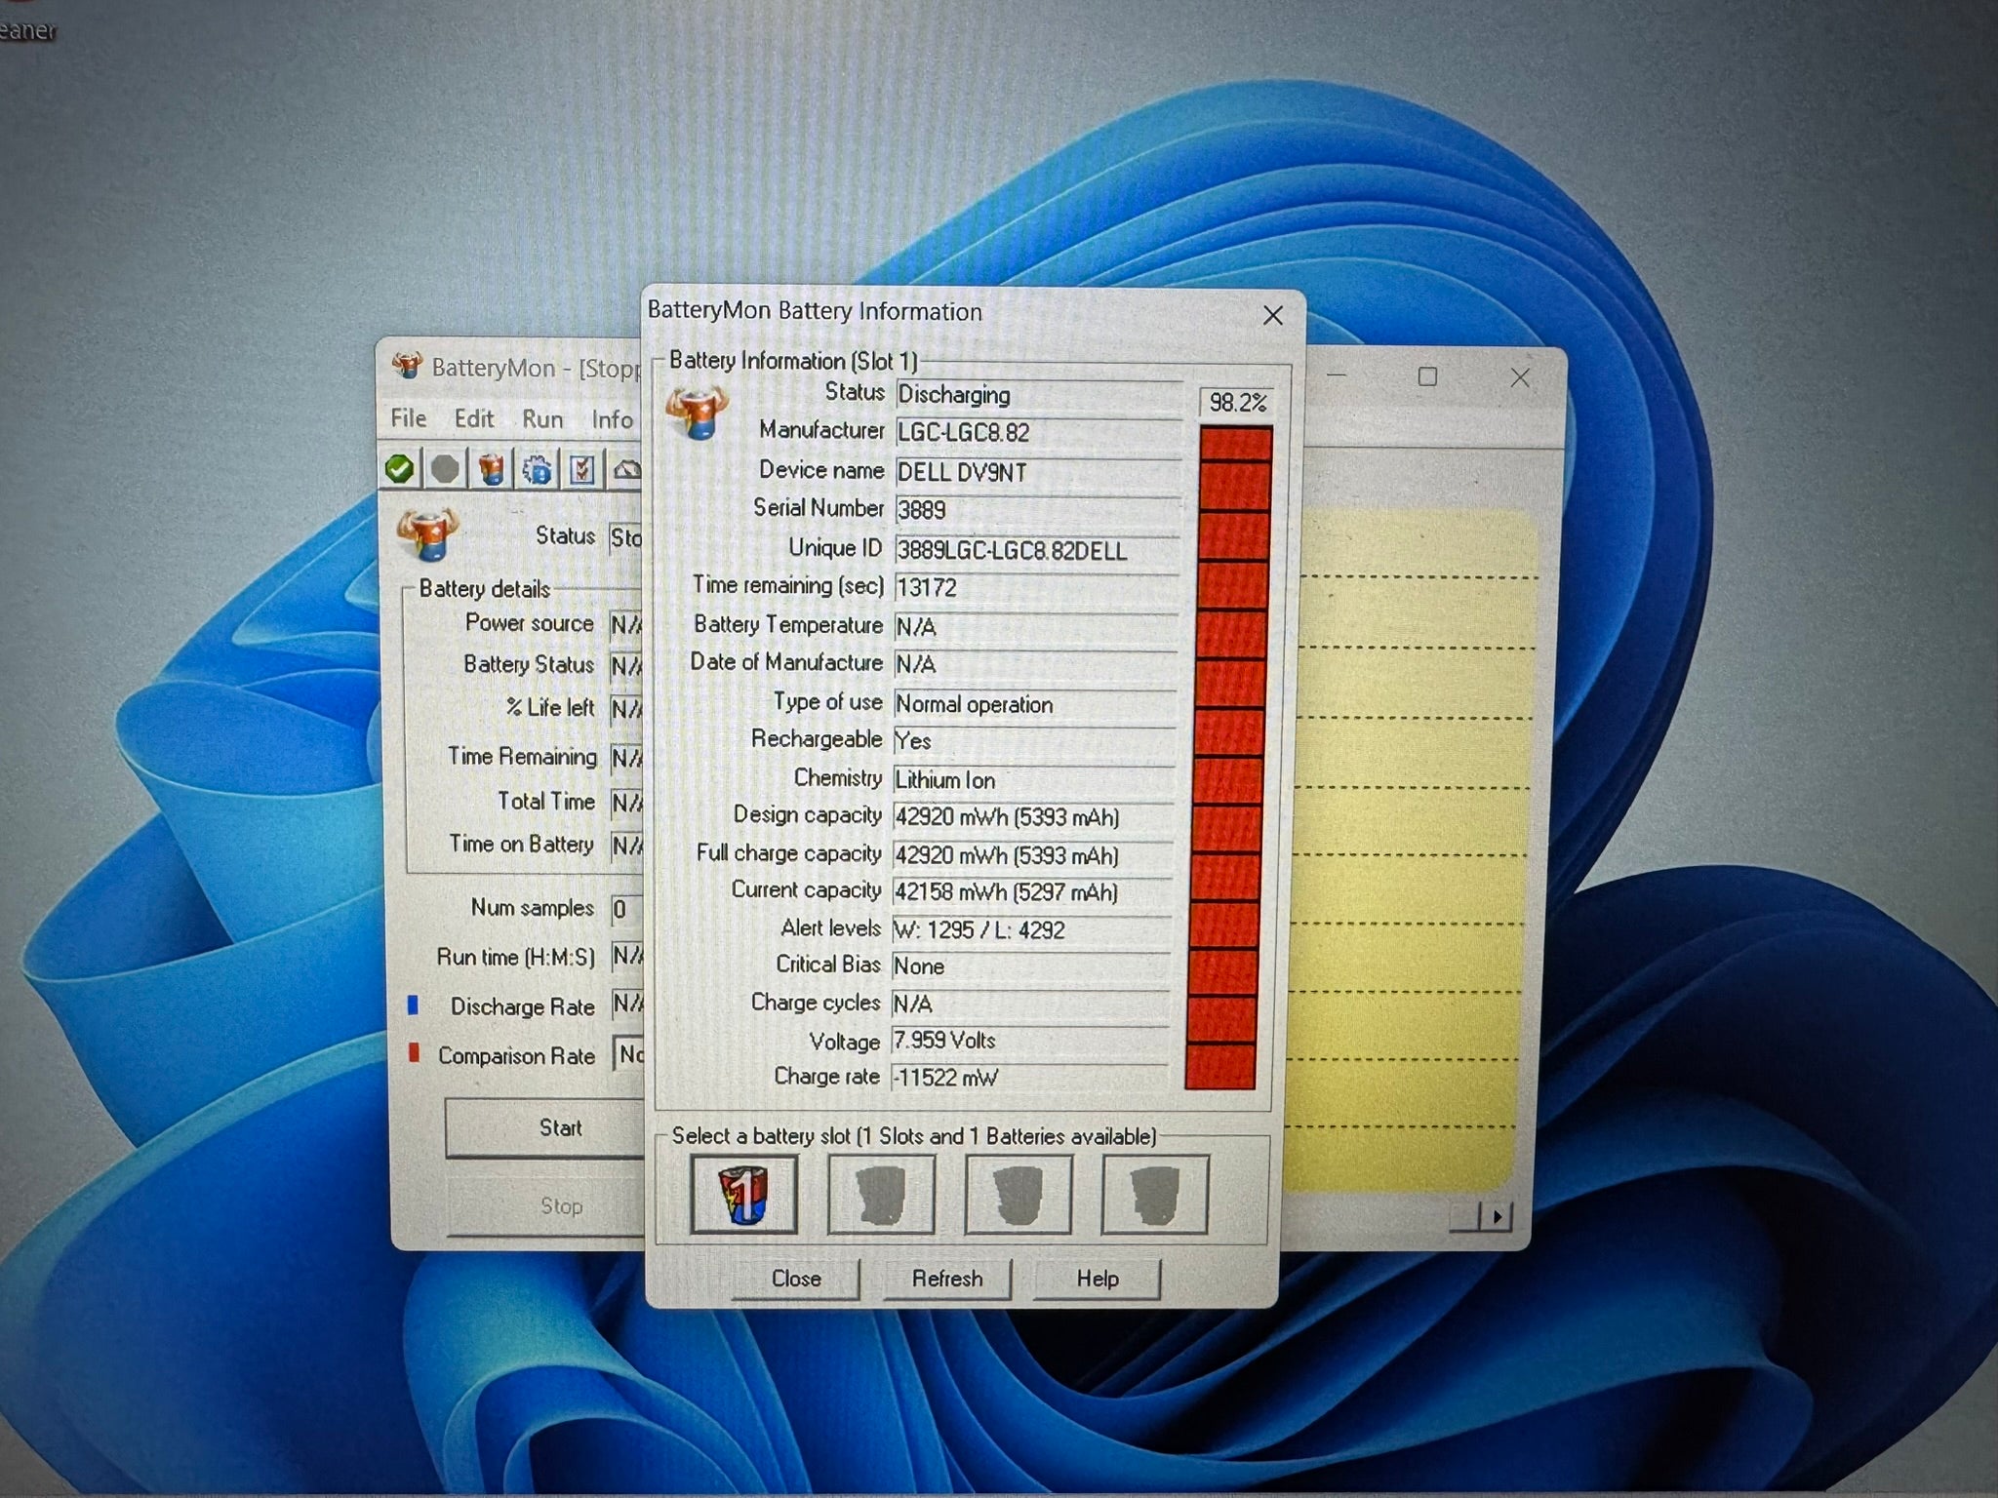Click the blue Discharge Rate color marker

[x=413, y=1005]
